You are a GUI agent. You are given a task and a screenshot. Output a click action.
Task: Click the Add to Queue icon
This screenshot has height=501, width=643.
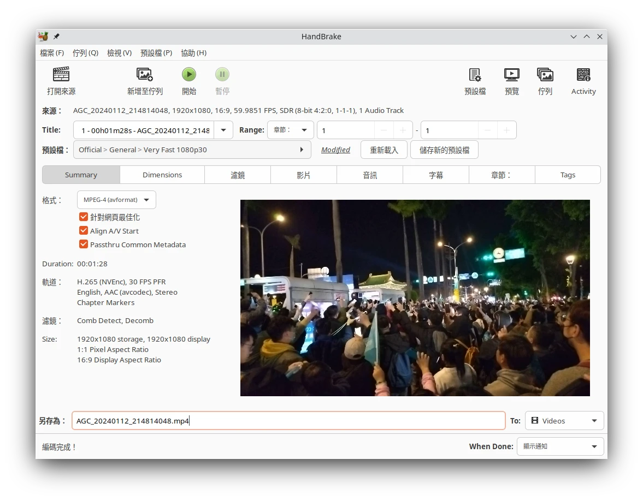145,75
